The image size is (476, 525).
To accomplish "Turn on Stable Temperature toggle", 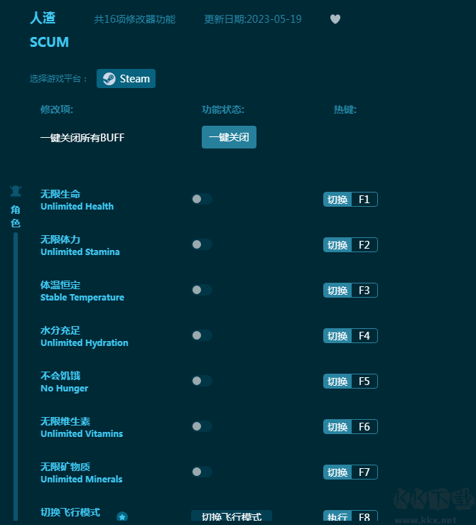I will [x=202, y=290].
